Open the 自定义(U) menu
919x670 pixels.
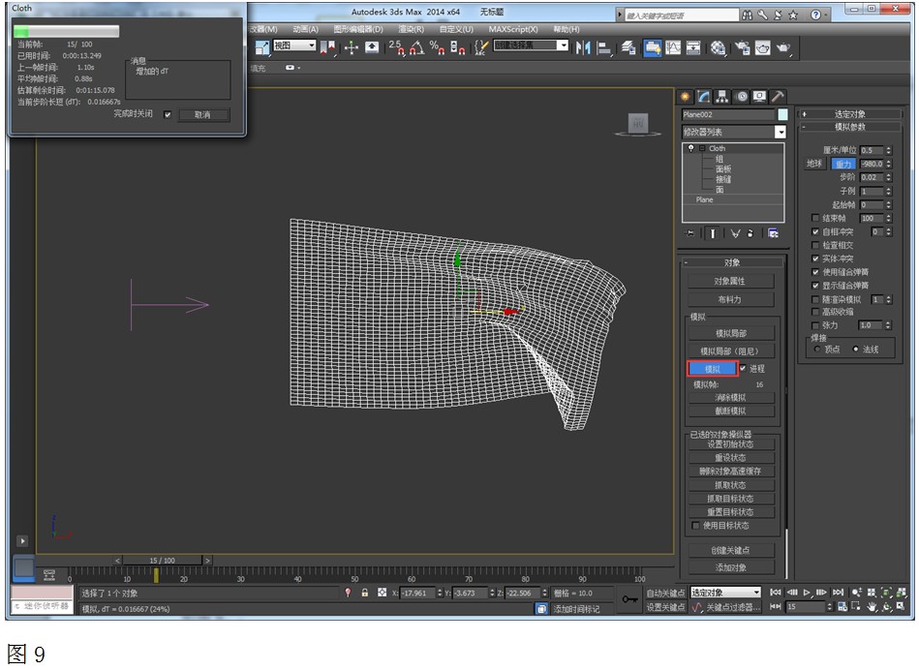(456, 29)
